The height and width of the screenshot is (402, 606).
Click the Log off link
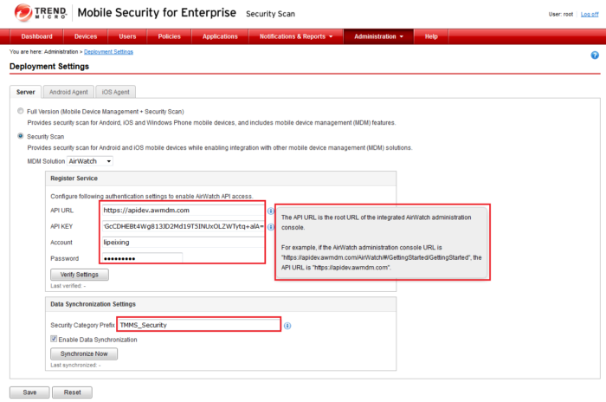click(x=590, y=15)
